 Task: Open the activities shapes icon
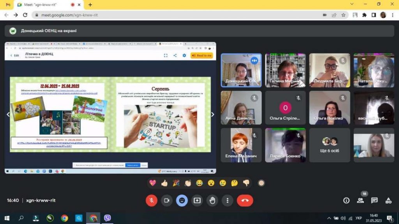pos(388,201)
